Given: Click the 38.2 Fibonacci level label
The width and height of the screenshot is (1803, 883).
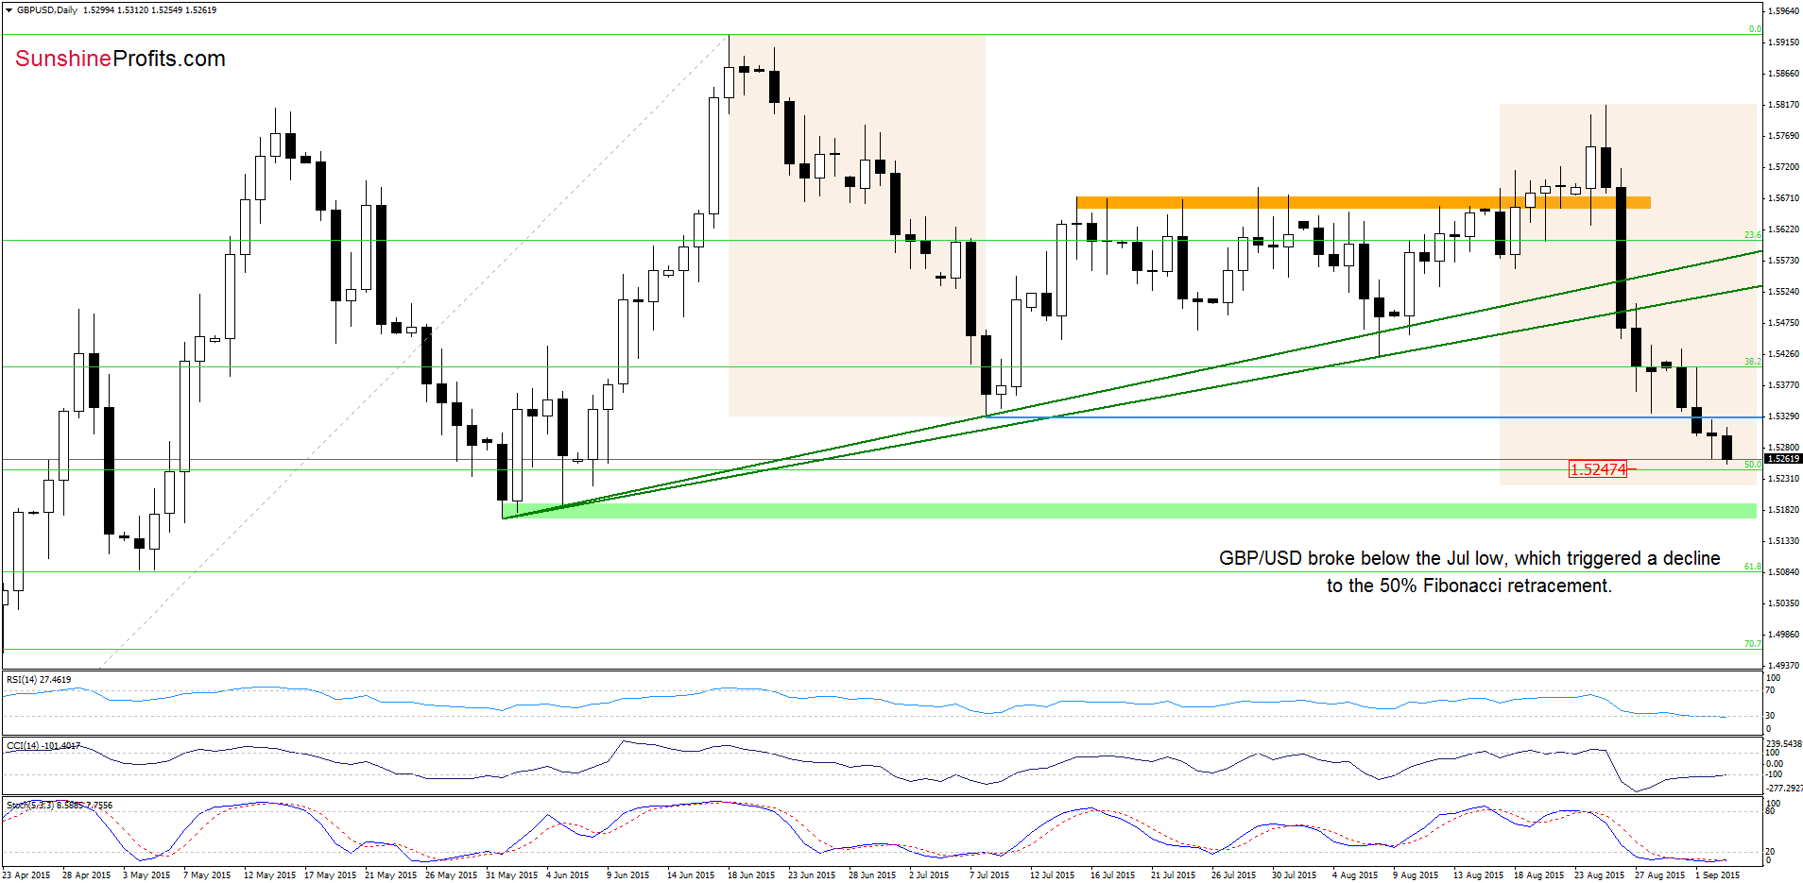Looking at the screenshot, I should (x=1752, y=362).
